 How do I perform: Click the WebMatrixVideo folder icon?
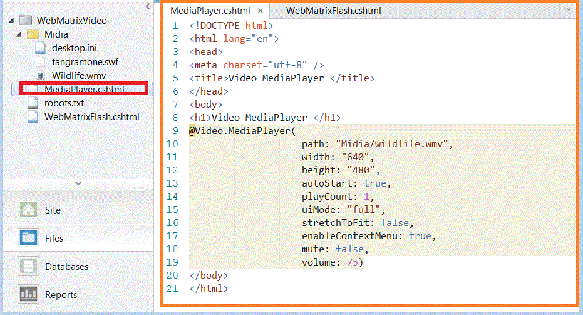[x=26, y=20]
